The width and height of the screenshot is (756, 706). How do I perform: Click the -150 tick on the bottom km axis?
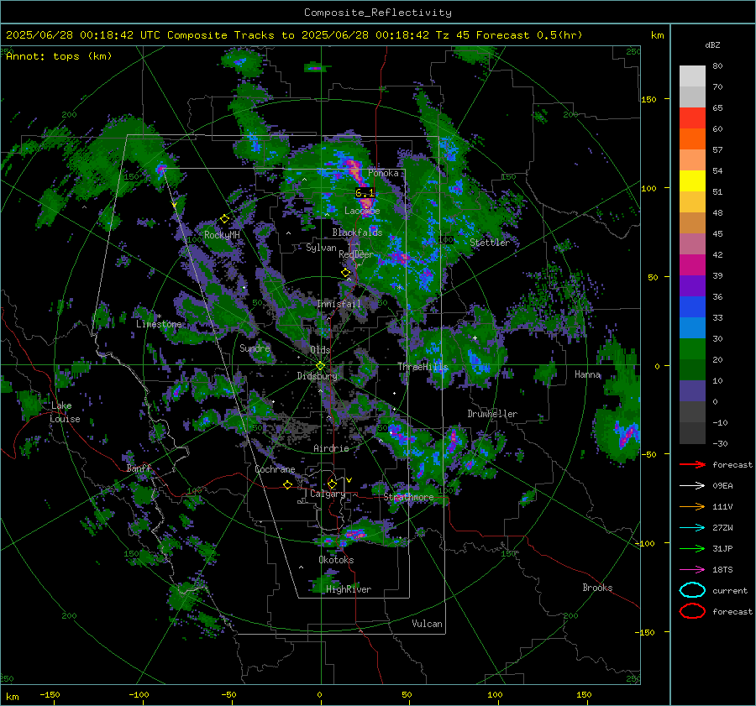(50, 695)
